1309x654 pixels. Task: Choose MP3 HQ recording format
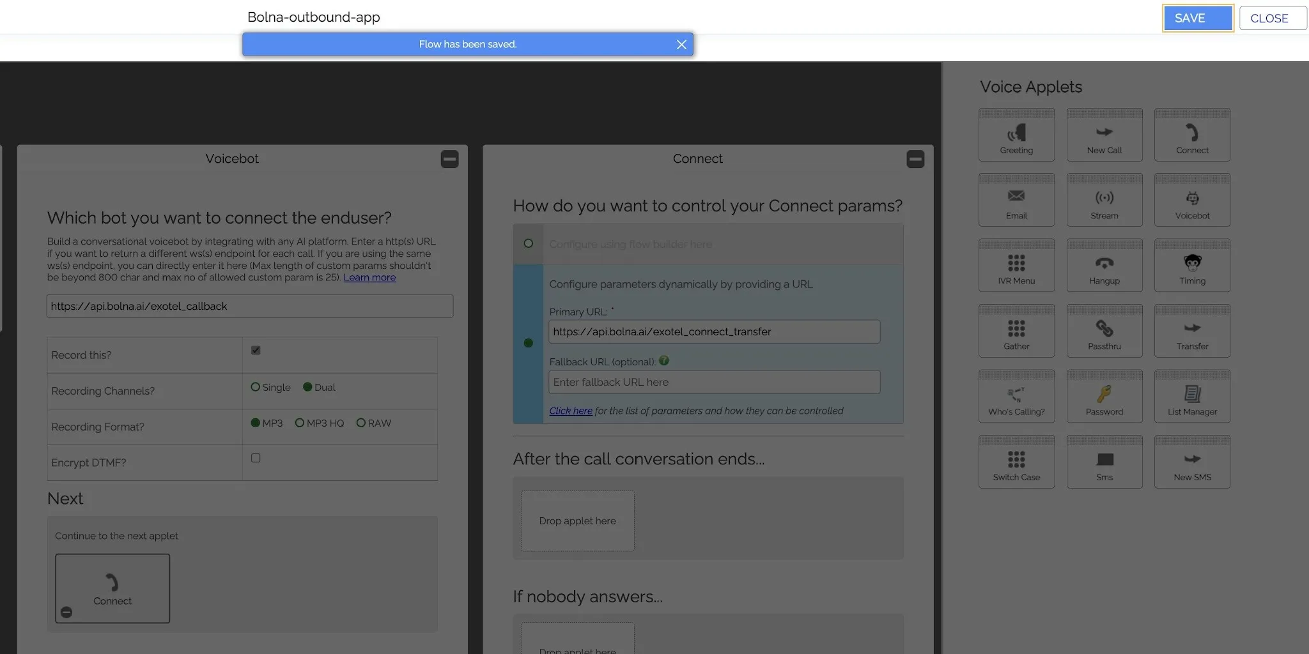click(x=299, y=423)
